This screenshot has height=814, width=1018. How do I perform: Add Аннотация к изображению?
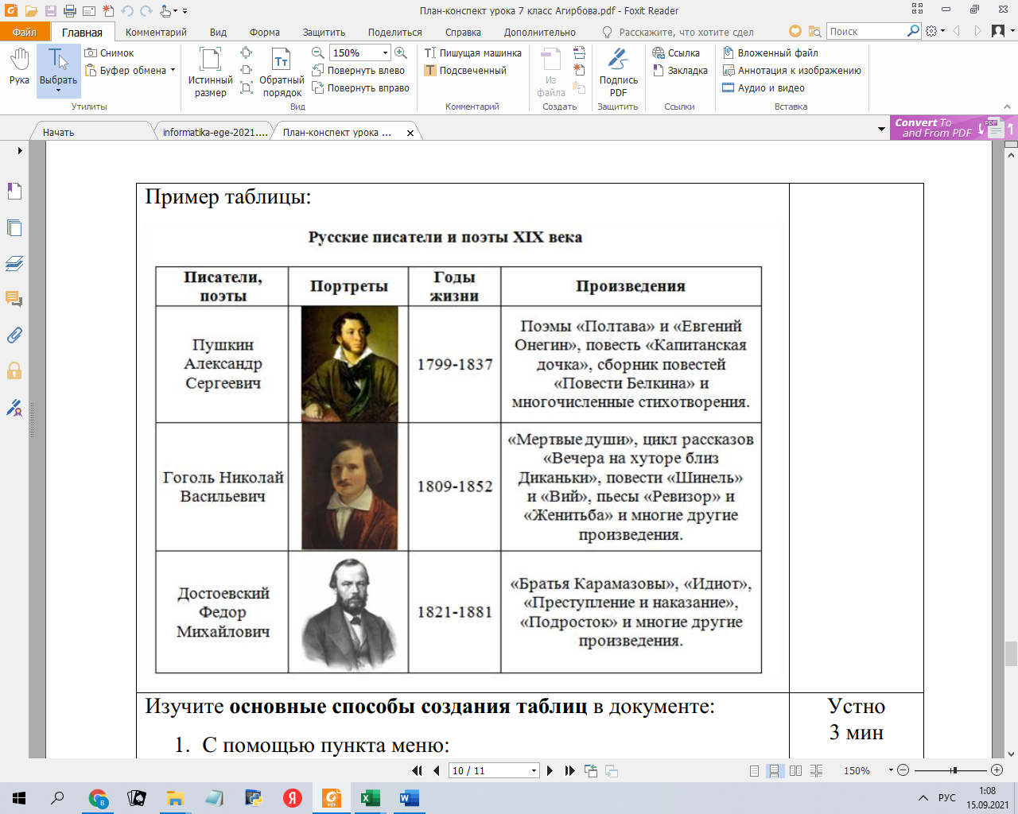pos(791,71)
